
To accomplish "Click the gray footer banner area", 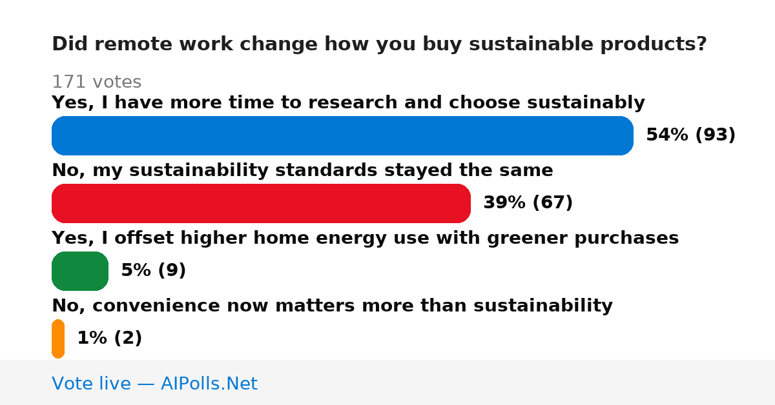I will (387, 382).
